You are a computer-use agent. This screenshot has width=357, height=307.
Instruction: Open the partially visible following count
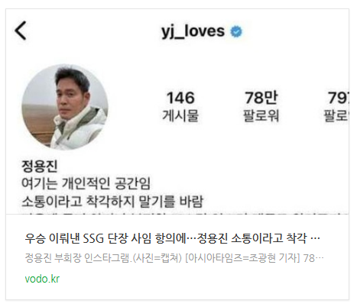pos(336,106)
